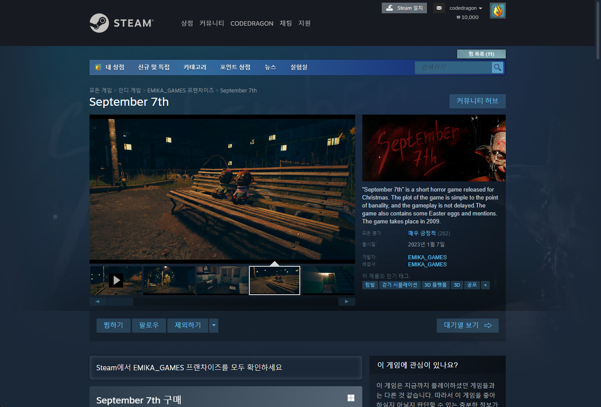Open the 지원 menu
This screenshot has height=407, width=601.
pos(304,23)
